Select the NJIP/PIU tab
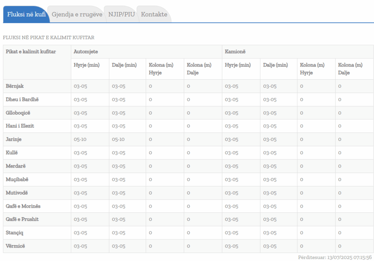Image resolution: width=374 pixels, height=261 pixels. (x=121, y=15)
